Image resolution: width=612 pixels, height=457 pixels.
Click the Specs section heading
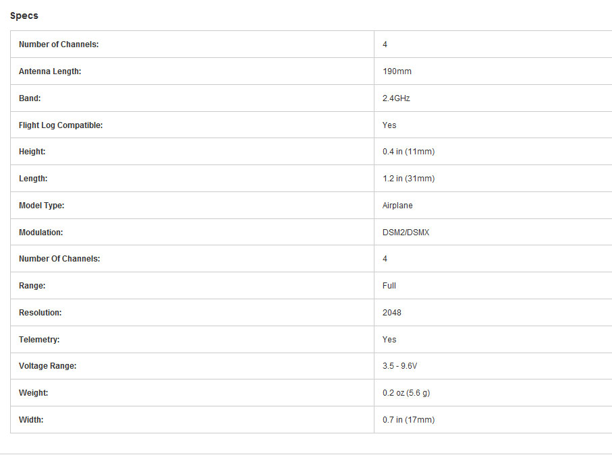tap(24, 16)
